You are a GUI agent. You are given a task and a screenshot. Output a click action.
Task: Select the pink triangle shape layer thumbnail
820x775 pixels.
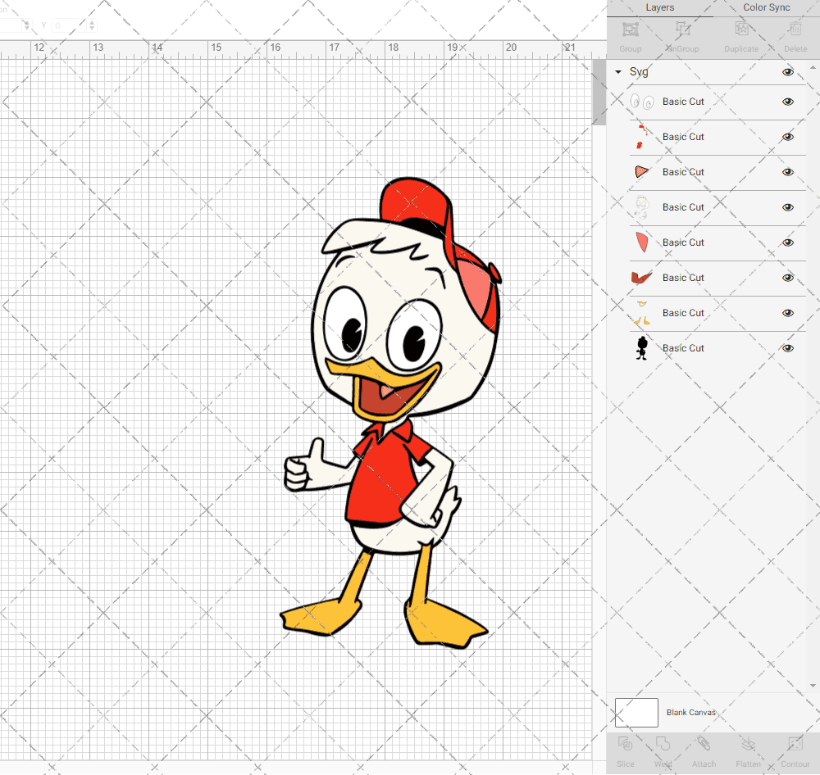(642, 172)
